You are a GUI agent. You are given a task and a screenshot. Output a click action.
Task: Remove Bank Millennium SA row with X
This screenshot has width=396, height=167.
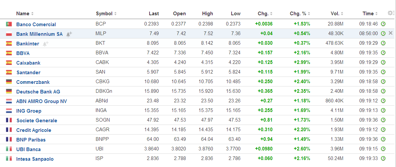pos(391,33)
